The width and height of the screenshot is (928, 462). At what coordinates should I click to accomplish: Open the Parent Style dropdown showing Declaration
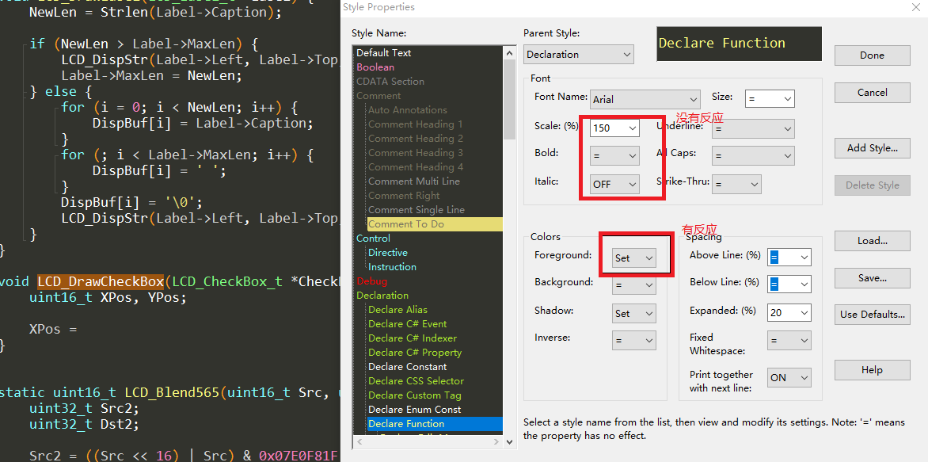578,55
